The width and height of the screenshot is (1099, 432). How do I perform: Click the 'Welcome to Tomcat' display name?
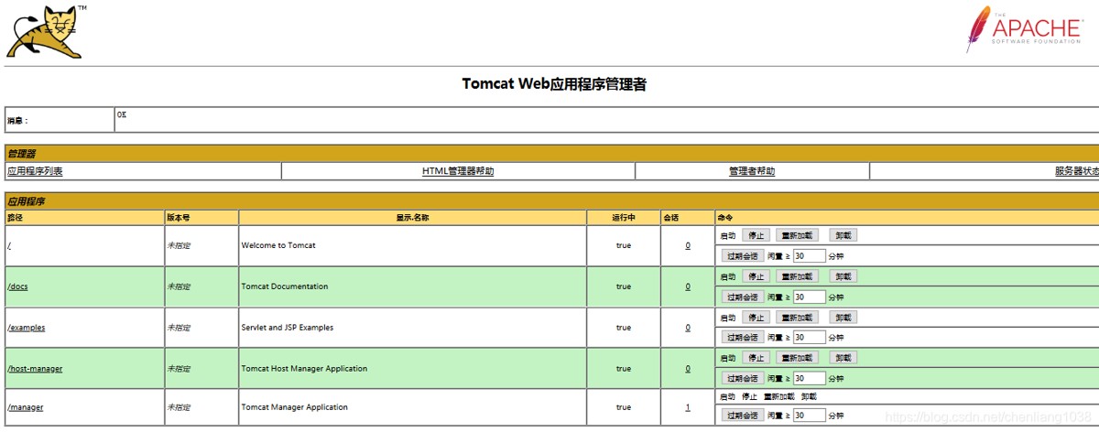pyautogui.click(x=278, y=245)
